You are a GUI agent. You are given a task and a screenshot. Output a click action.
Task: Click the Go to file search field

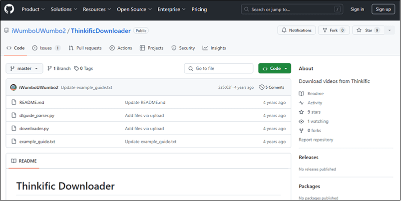click(218, 68)
